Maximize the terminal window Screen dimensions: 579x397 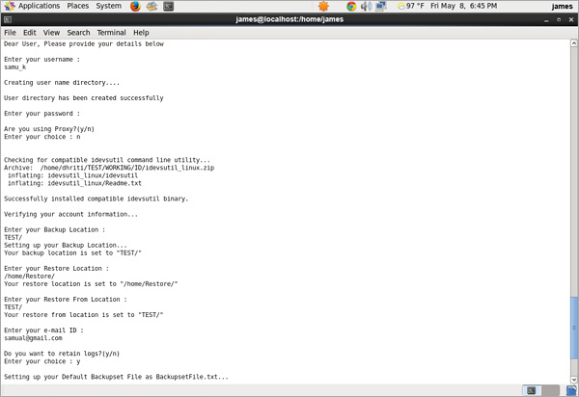coord(559,20)
